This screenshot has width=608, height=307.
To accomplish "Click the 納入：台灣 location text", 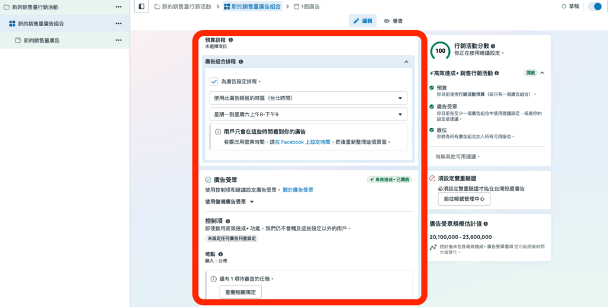I will [216, 261].
